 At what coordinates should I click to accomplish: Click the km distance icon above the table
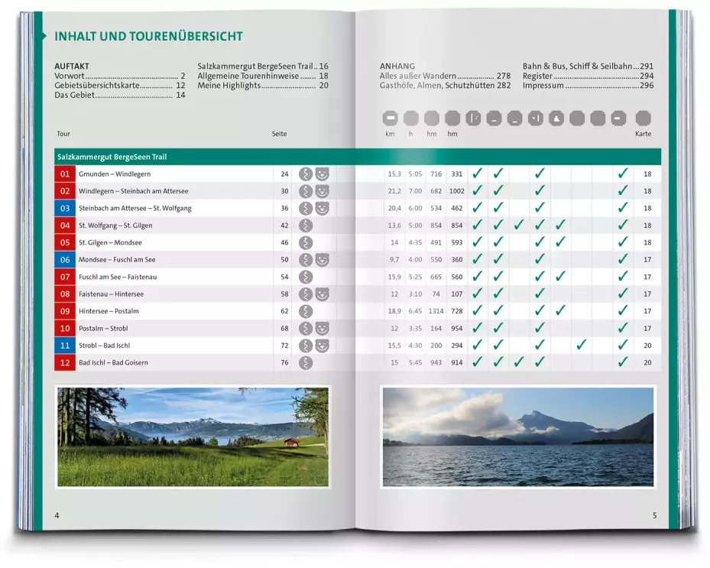(390, 118)
